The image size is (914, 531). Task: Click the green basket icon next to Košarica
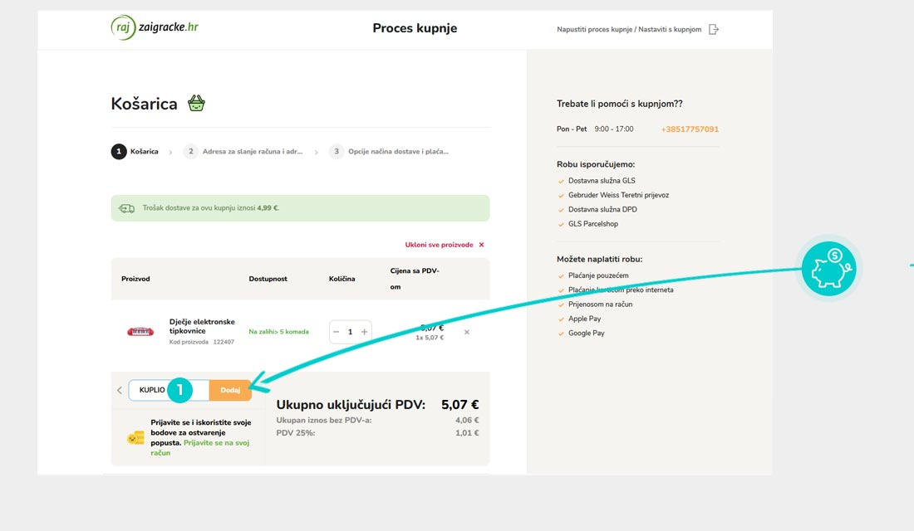pos(196,104)
